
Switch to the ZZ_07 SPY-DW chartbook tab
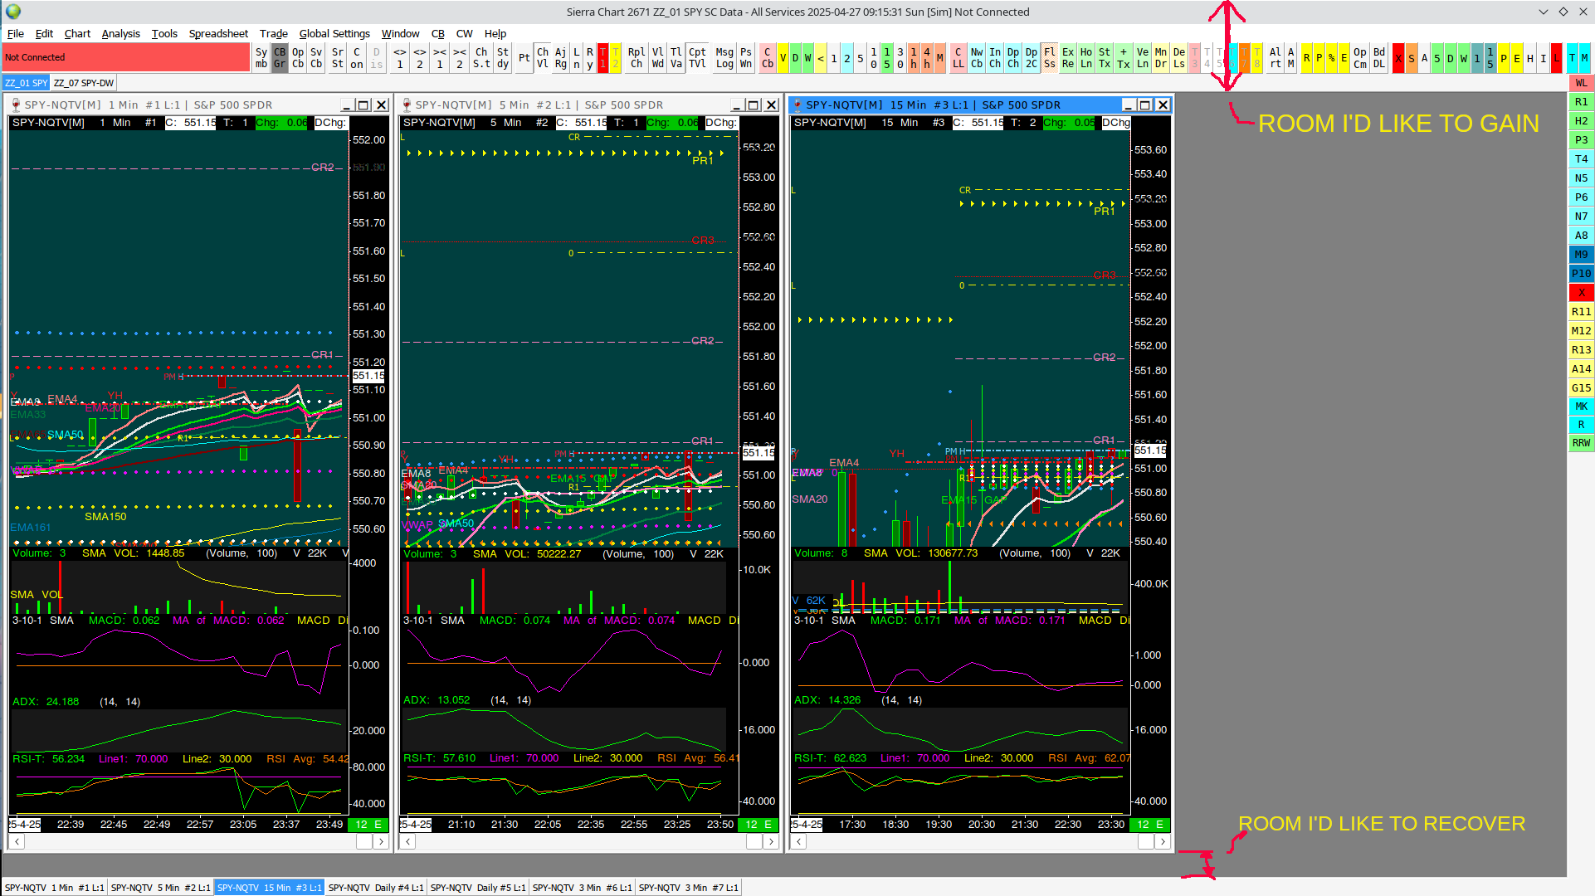tap(84, 83)
